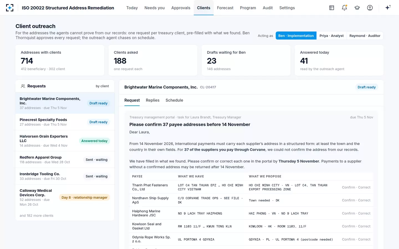Select Halvorsen Grain Exporters LLC request

coord(65,141)
